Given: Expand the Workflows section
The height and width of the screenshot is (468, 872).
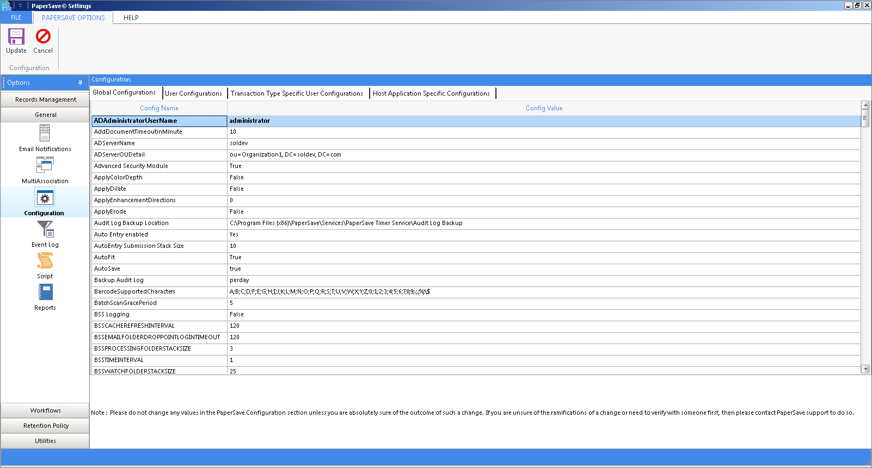Looking at the screenshot, I should (45, 410).
